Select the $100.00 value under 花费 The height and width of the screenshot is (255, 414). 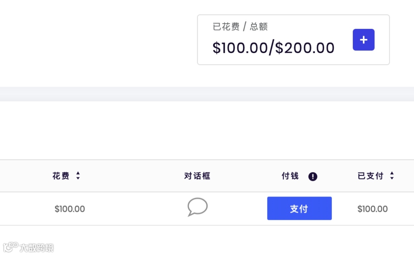[x=70, y=209]
